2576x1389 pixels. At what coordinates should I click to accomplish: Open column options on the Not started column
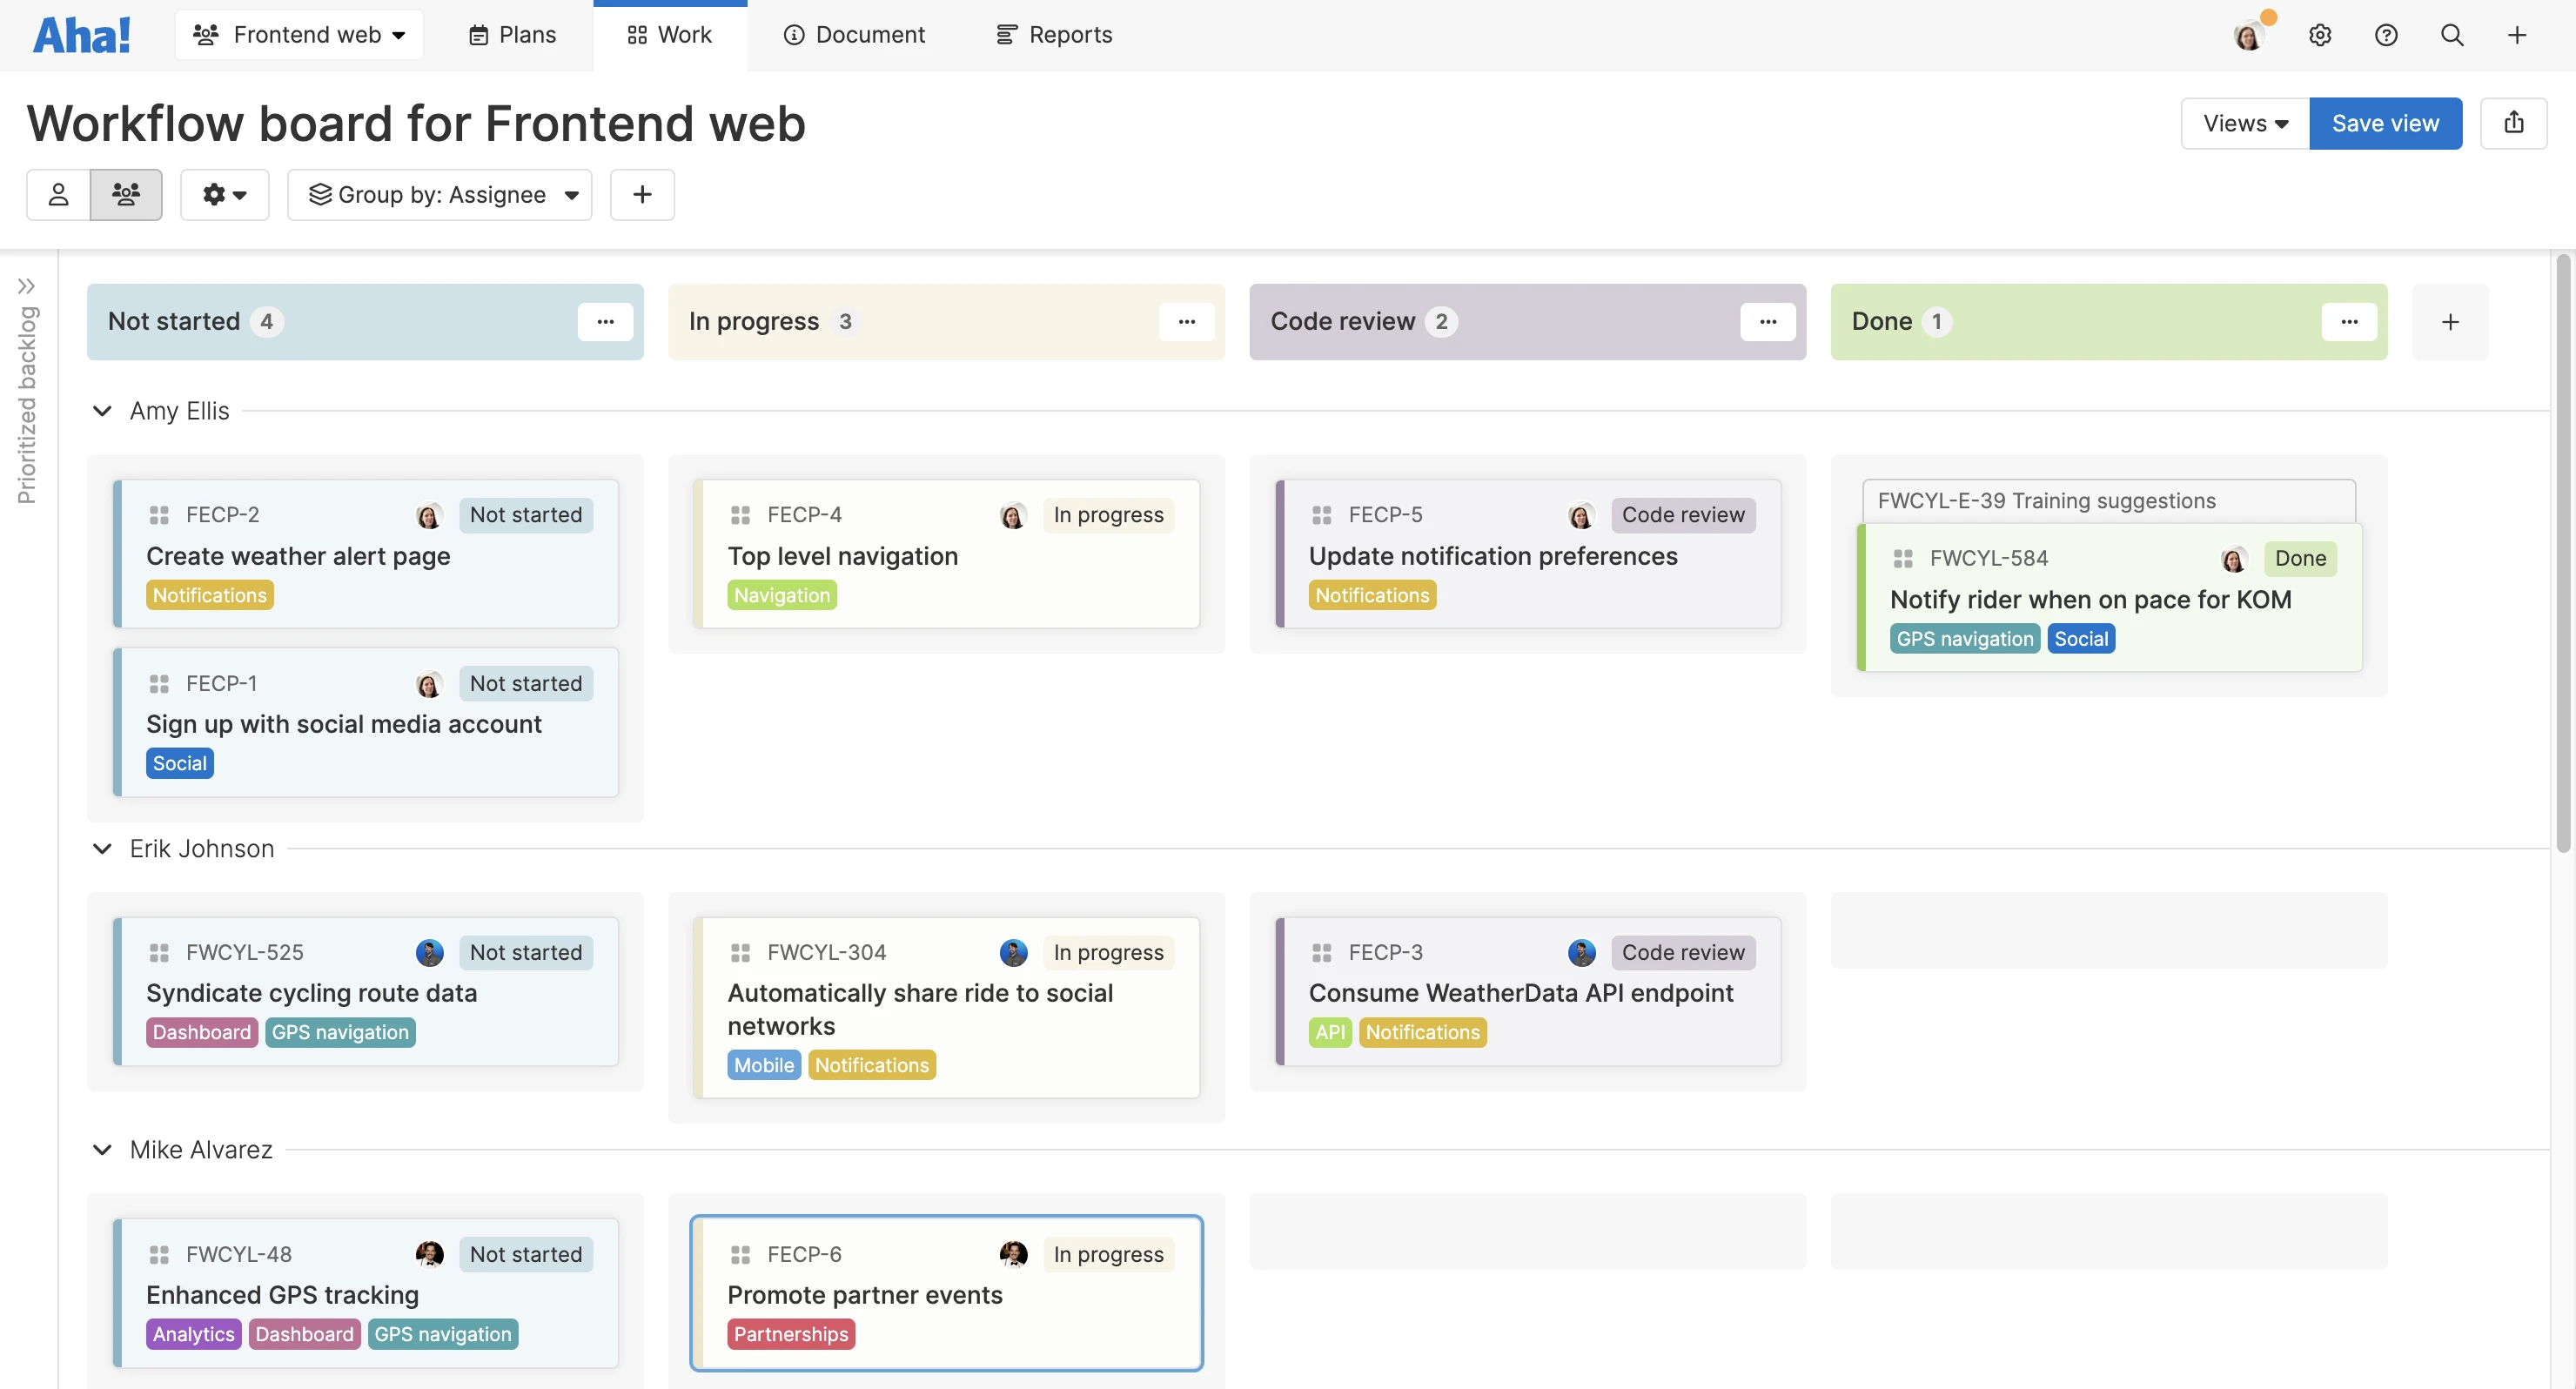point(606,321)
